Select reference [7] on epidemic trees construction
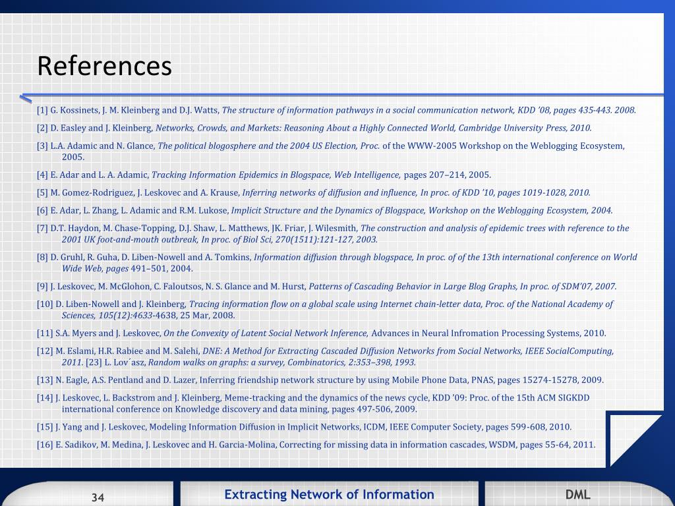This screenshot has width=675, height=506. click(x=333, y=234)
